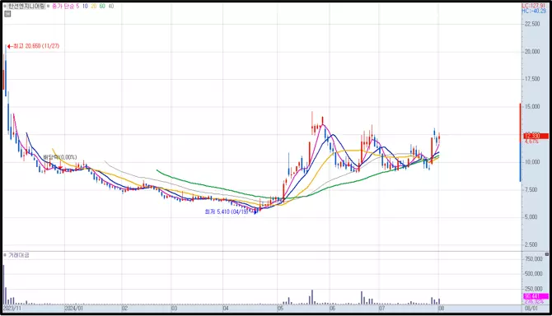Click the 17,500 price axis label
This screenshot has height=316, width=552.
click(x=532, y=79)
